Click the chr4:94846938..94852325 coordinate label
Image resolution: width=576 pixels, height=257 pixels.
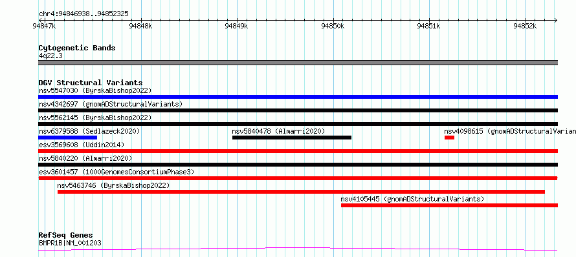point(83,14)
